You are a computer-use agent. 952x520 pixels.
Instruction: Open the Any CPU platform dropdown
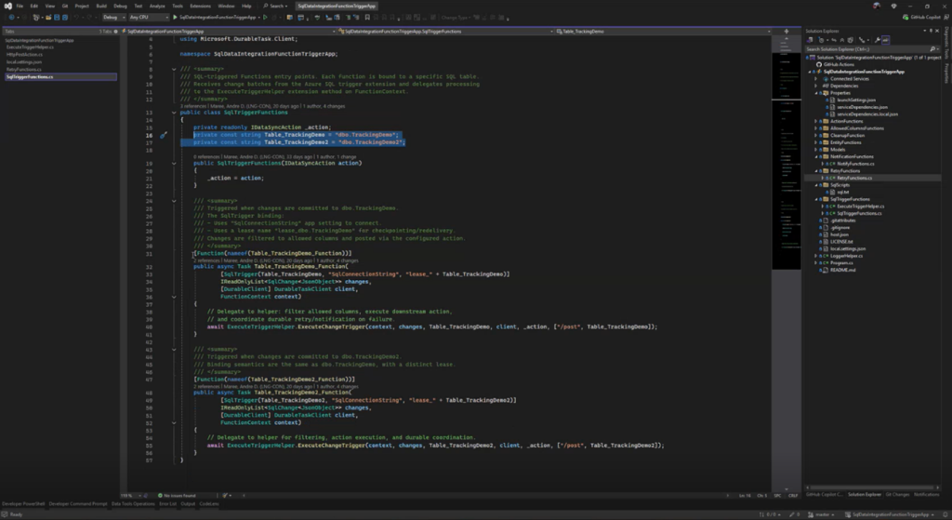[x=149, y=18]
